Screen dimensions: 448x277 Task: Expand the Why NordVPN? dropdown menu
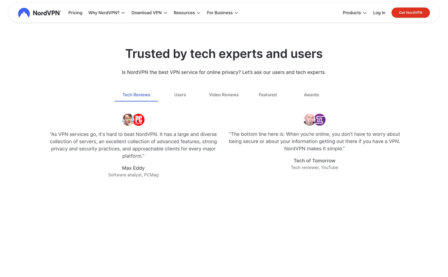pyautogui.click(x=106, y=13)
